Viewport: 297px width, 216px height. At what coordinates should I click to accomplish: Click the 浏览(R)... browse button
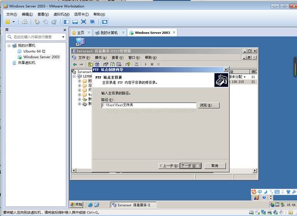pyautogui.click(x=208, y=105)
